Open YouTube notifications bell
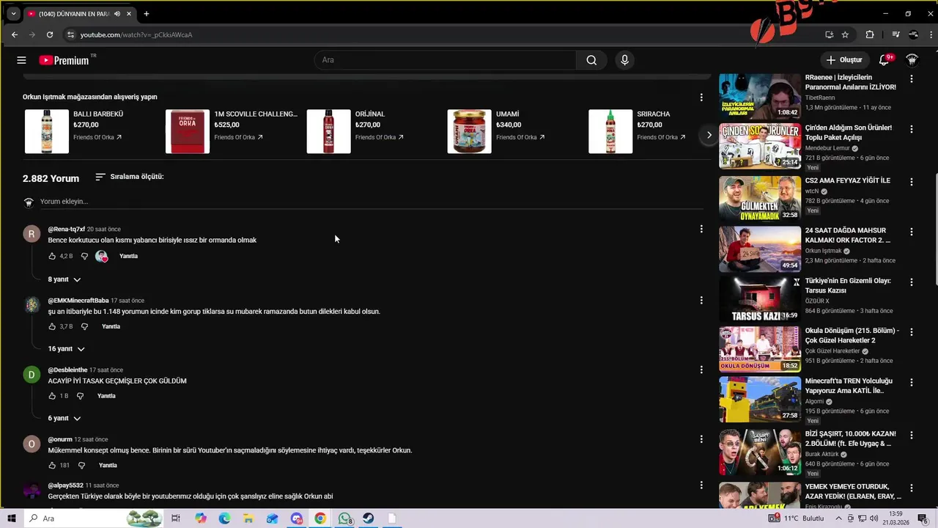 pos(885,60)
